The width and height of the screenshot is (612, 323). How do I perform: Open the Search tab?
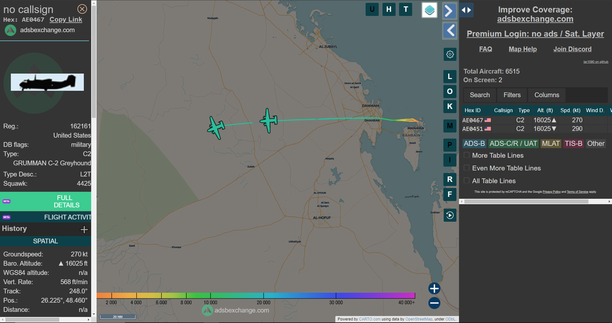480,95
